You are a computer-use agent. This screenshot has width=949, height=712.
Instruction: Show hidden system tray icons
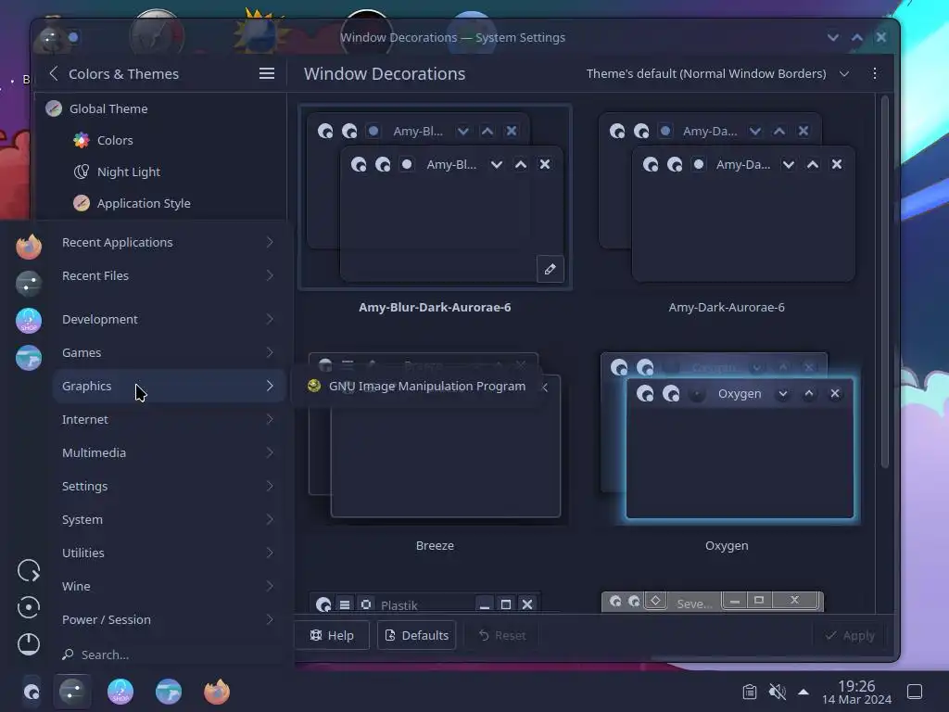coord(803,692)
